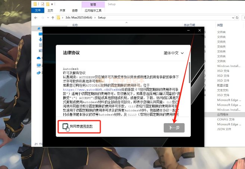
Task: Open the 文件 menu in Explorer
Action: point(38,10)
